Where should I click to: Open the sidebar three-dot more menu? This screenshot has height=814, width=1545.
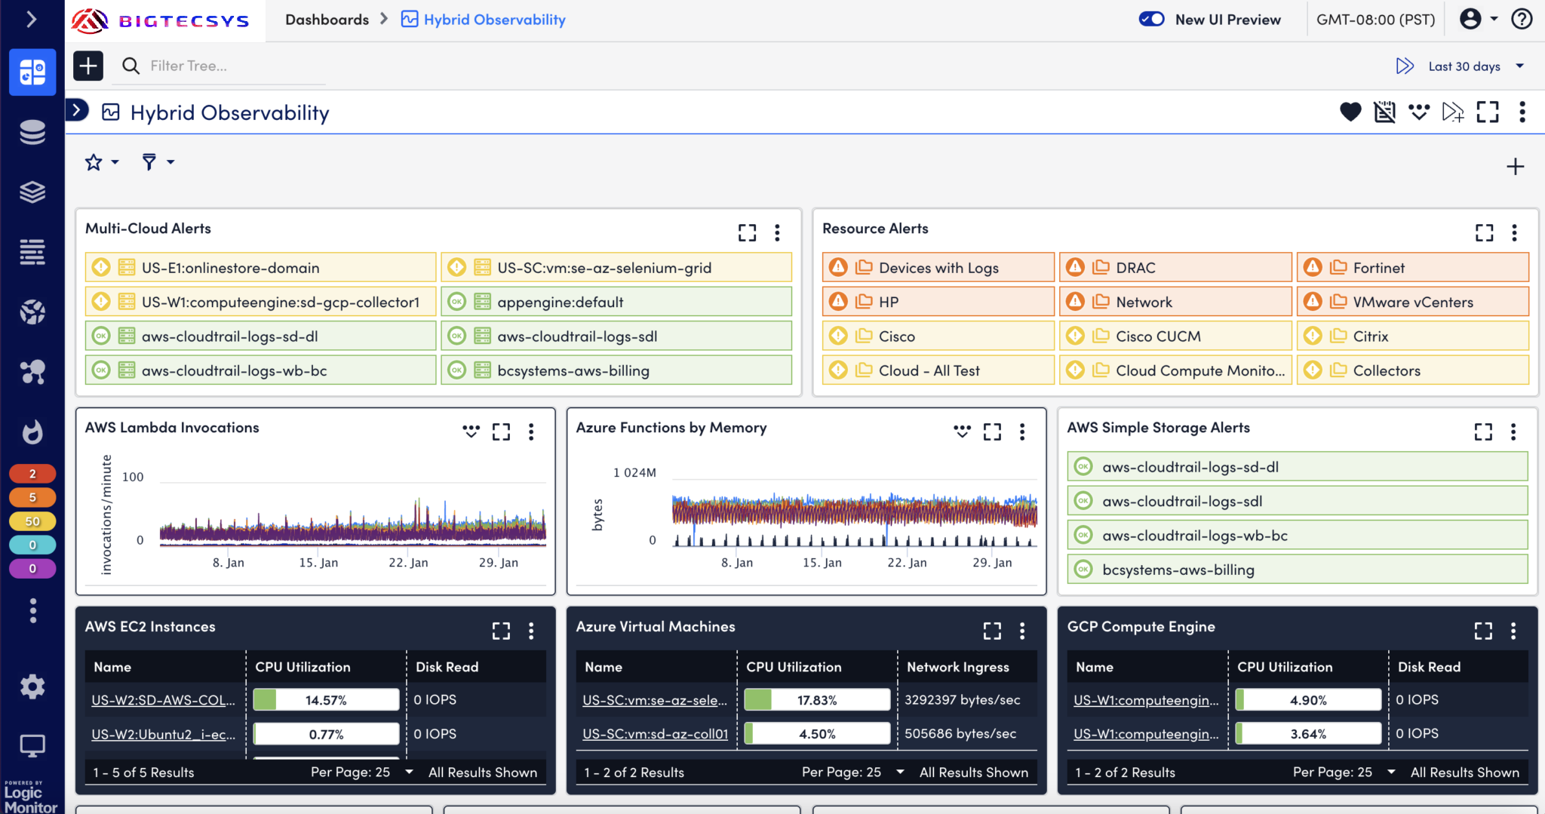click(32, 610)
